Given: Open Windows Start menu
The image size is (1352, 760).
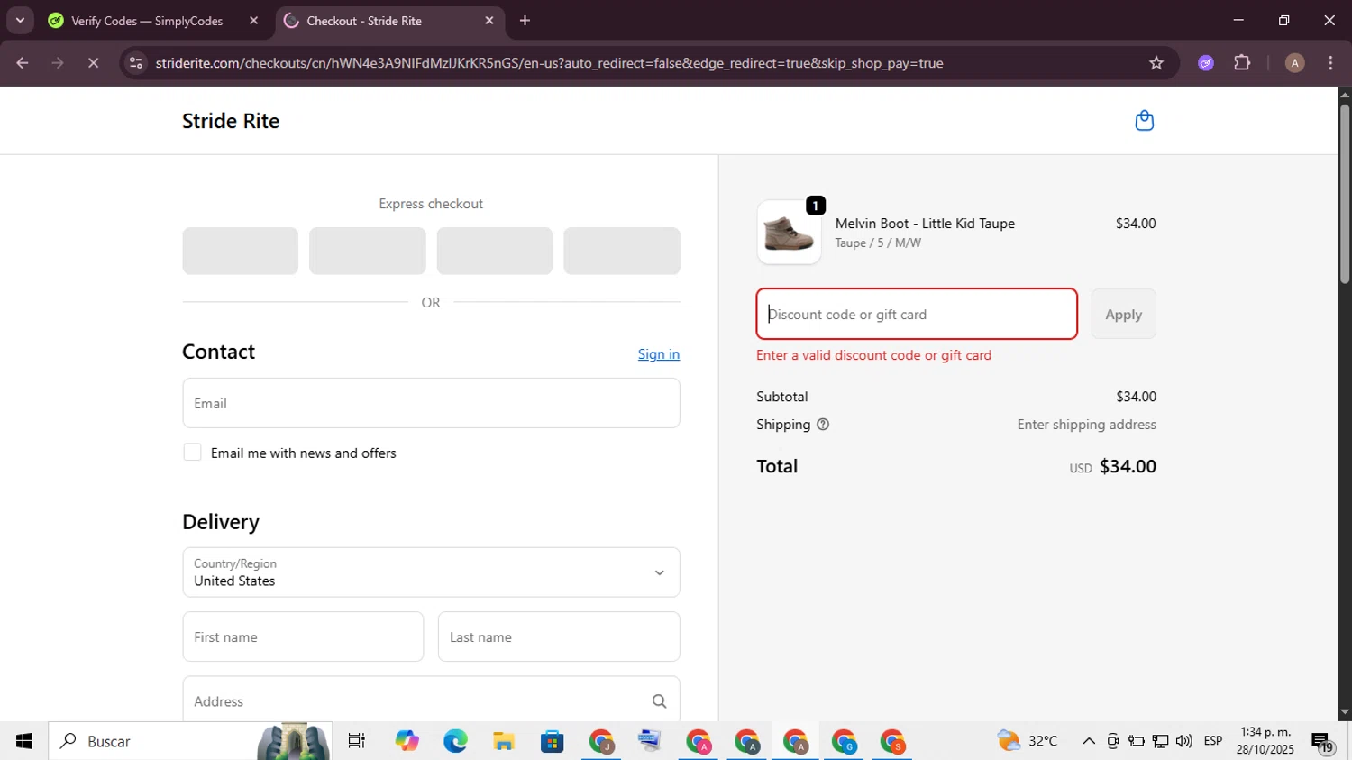Looking at the screenshot, I should point(24,741).
